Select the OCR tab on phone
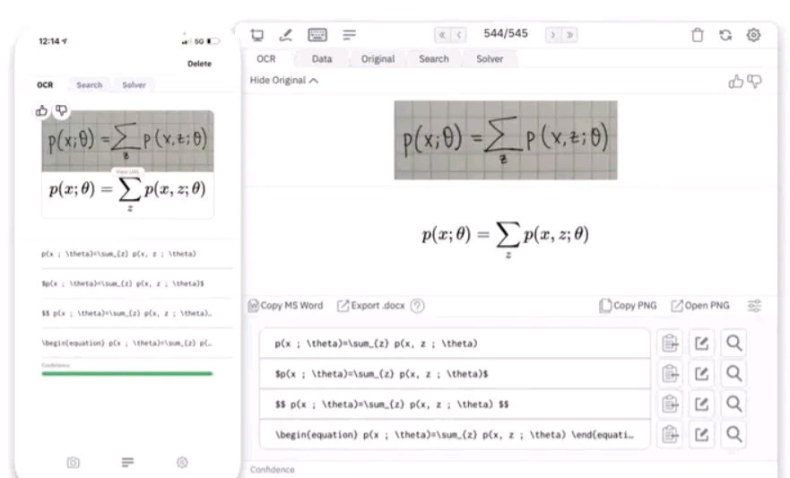This screenshot has height=478, width=790. pos(45,85)
